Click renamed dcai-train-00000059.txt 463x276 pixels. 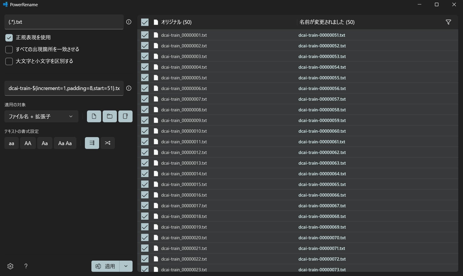(322, 120)
